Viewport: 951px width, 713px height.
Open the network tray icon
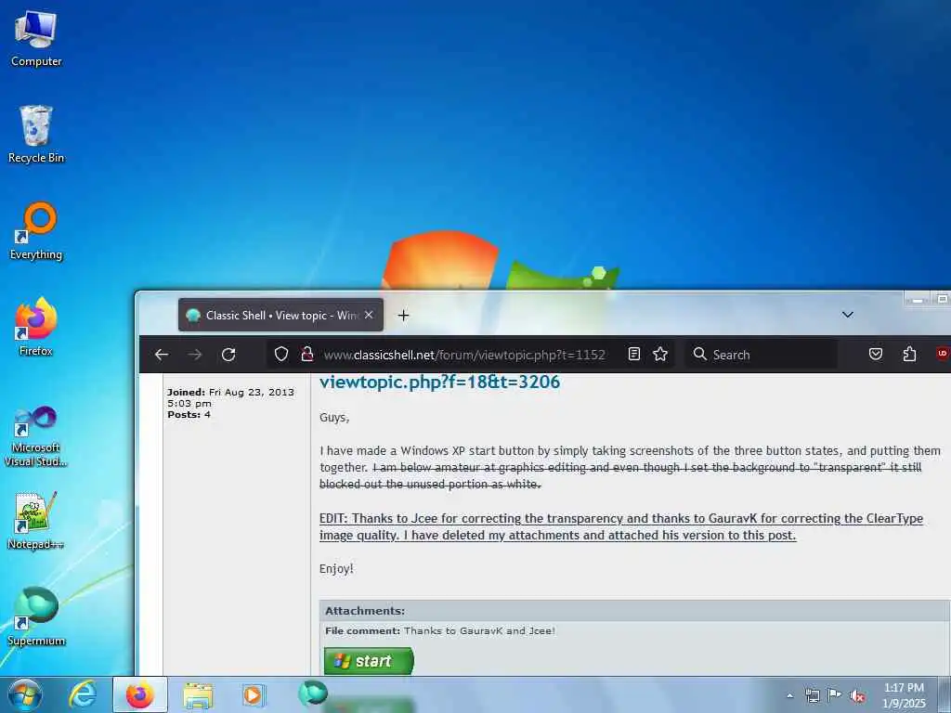coord(812,695)
